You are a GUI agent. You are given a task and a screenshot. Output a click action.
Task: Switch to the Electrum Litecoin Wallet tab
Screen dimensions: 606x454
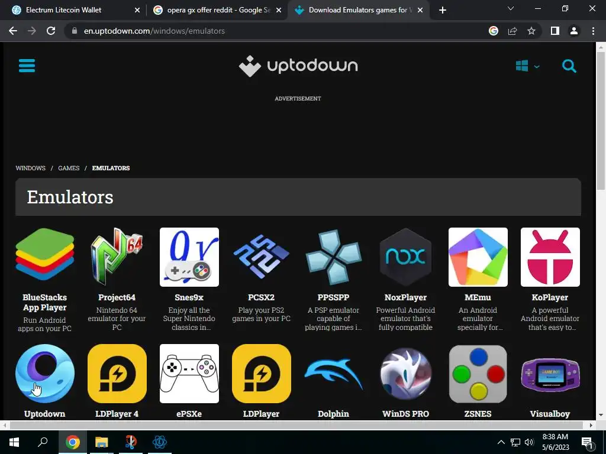64,10
